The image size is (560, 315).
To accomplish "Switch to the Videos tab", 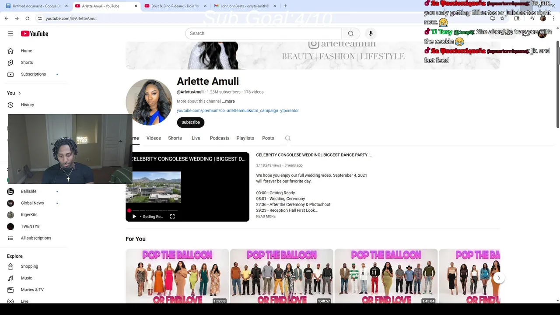I will (154, 138).
